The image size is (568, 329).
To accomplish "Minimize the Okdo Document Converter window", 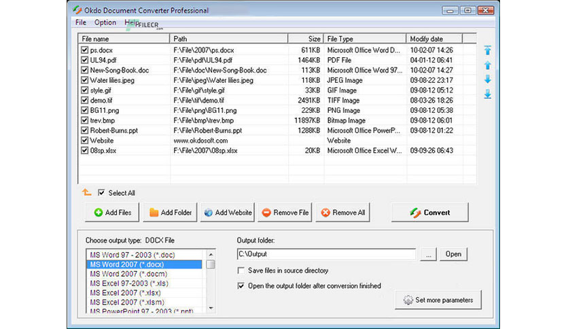I will pyautogui.click(x=450, y=10).
